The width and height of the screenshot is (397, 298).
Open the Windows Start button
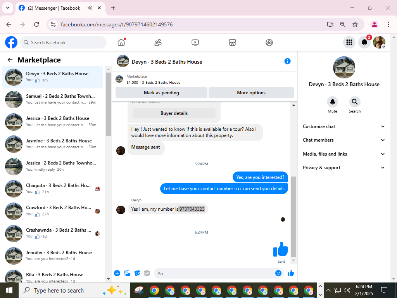coord(9,290)
